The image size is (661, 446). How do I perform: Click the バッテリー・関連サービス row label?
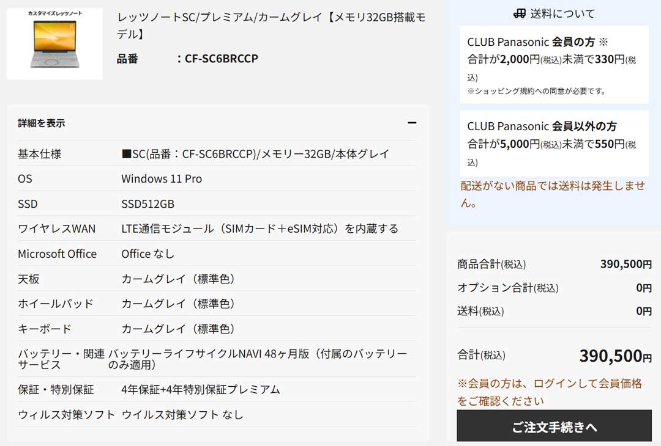pyautogui.click(x=61, y=359)
